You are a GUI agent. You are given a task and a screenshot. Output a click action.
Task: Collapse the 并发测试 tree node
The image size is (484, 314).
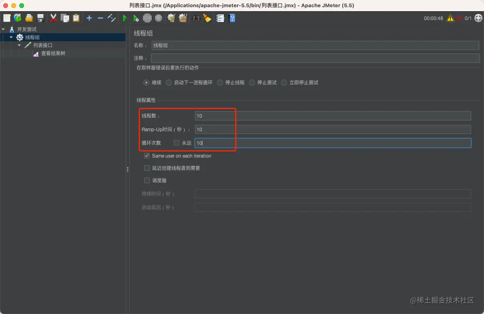click(x=3, y=29)
